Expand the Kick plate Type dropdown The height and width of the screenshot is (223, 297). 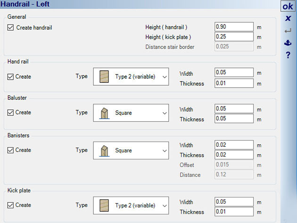[164, 206]
